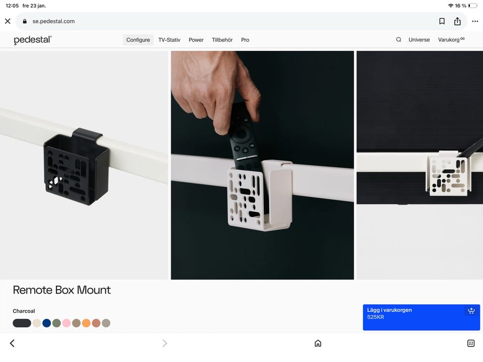The width and height of the screenshot is (483, 362).
Task: Tap the home icon in bottom bar
Action: pyautogui.click(x=318, y=343)
